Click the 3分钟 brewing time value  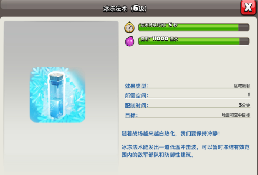pos(244,105)
